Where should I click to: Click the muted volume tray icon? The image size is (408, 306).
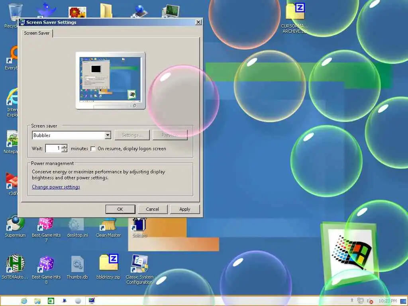tap(370, 301)
